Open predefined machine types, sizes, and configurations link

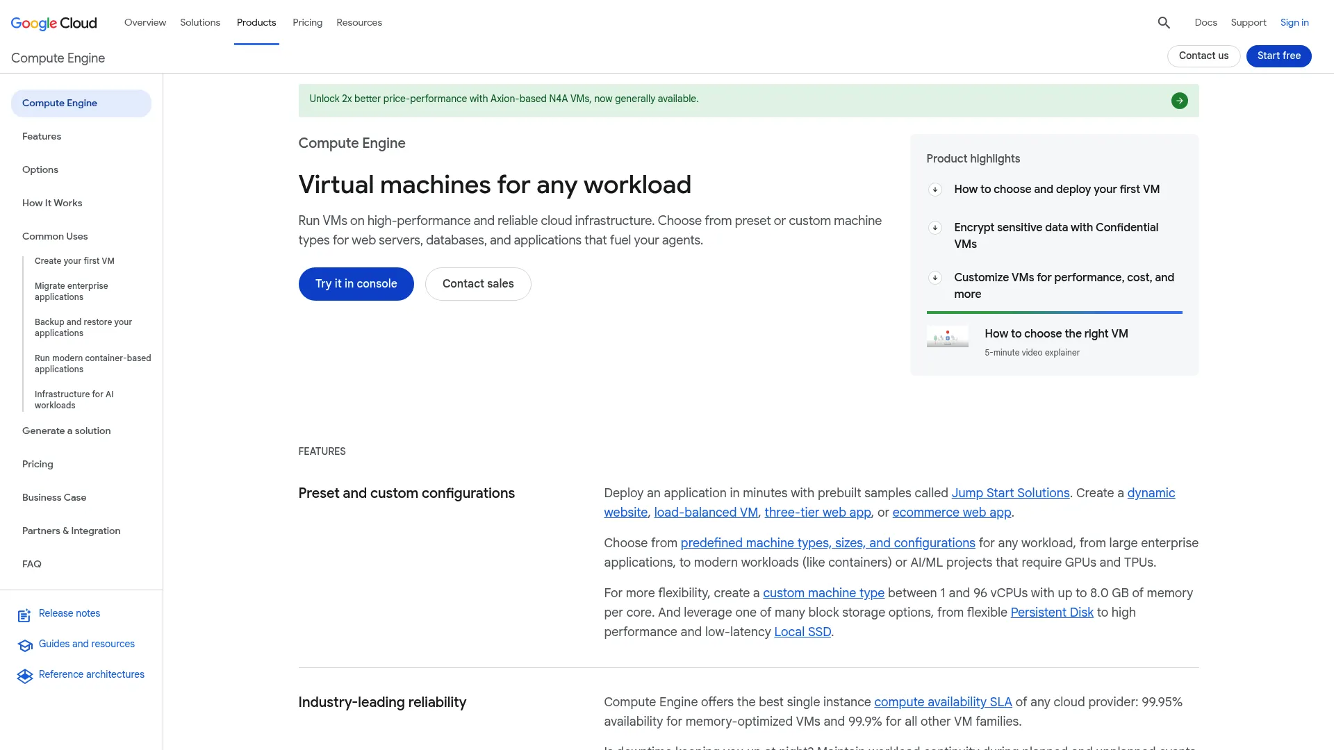pyautogui.click(x=827, y=544)
